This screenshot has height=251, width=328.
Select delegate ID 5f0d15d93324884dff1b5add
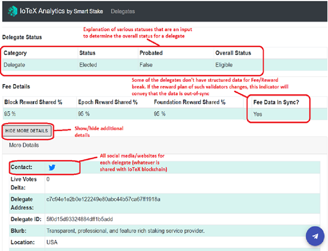click(79, 219)
